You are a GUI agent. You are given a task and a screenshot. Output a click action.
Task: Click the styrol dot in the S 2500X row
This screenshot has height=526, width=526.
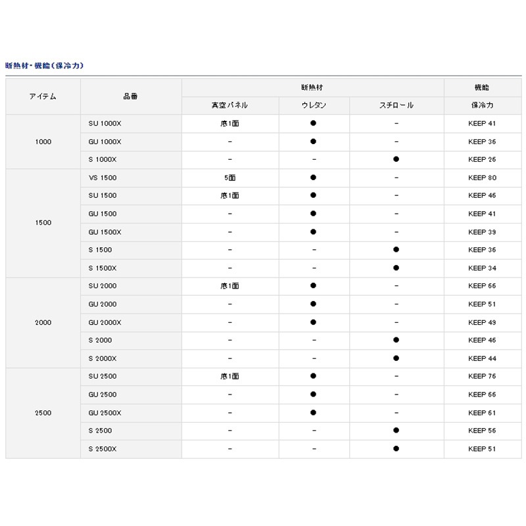[396, 449]
